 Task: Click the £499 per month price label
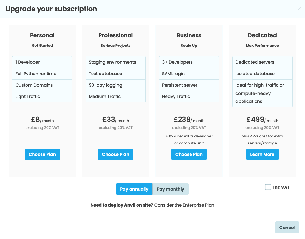(262, 119)
